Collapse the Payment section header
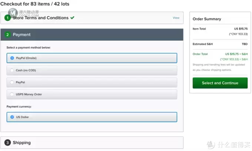Image resolution: width=252 pixels, height=151 pixels. click(92, 34)
